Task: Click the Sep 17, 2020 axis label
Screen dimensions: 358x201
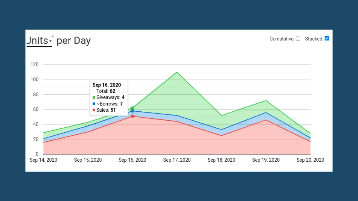Action: [177, 160]
